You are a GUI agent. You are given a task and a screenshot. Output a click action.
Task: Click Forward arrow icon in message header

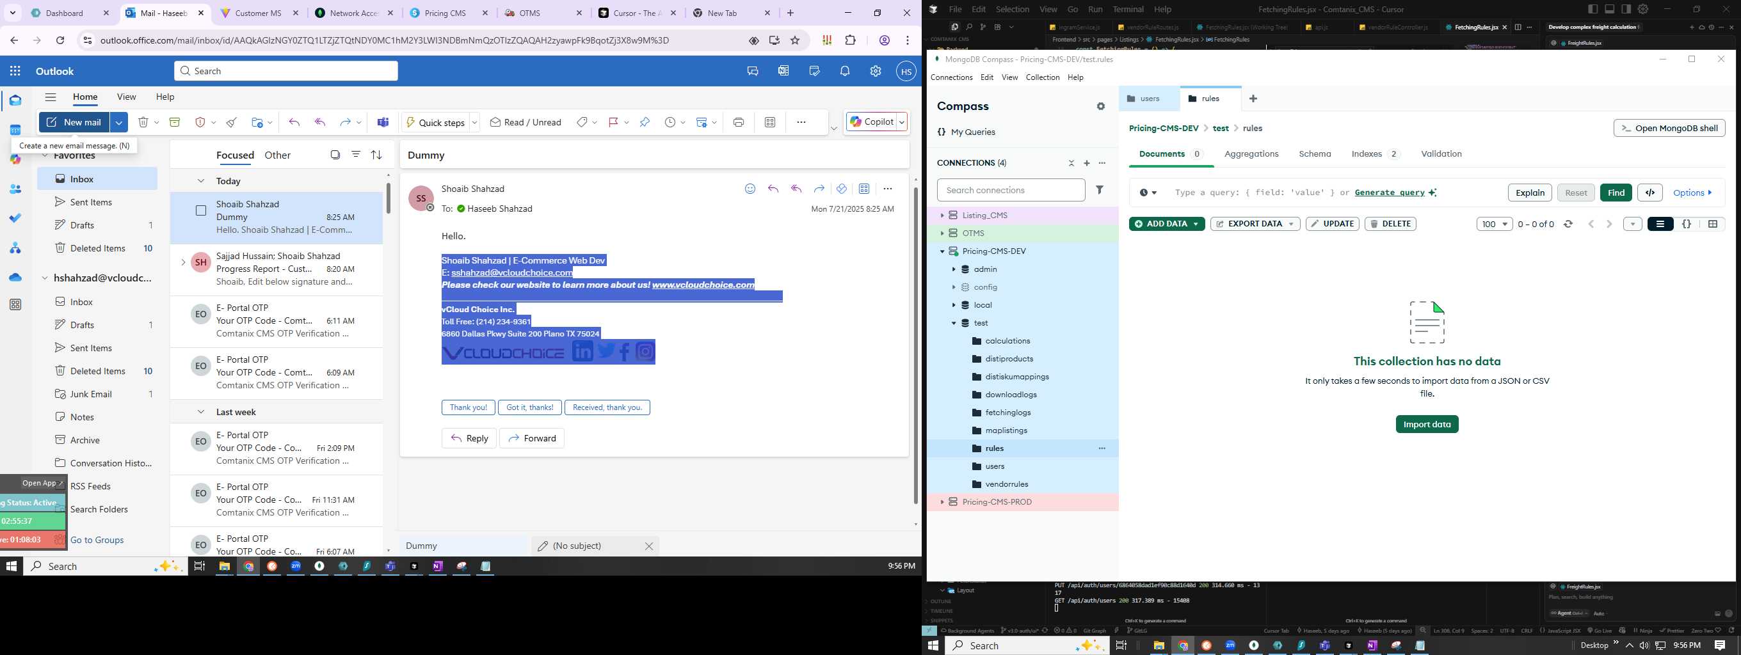[819, 189]
